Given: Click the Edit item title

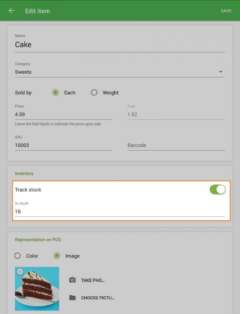Looking at the screenshot, I should [x=38, y=11].
